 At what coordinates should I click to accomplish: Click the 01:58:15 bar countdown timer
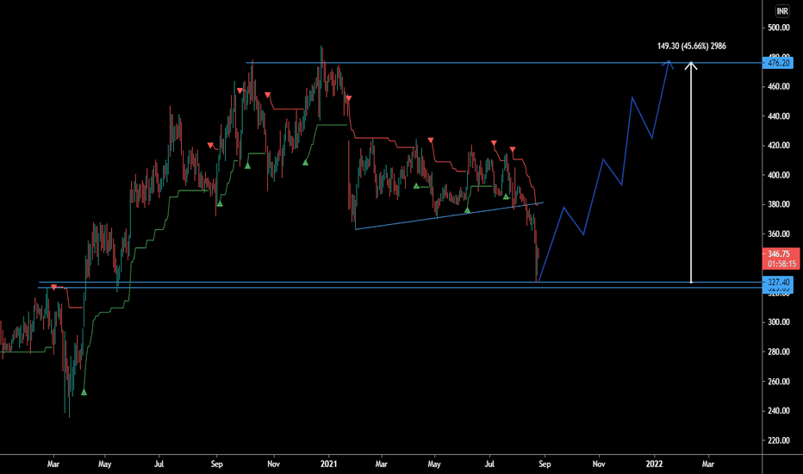point(781,264)
